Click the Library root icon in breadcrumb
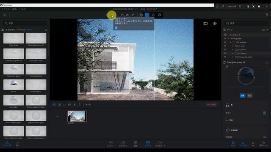The height and width of the screenshot is (152, 271). [3, 30]
